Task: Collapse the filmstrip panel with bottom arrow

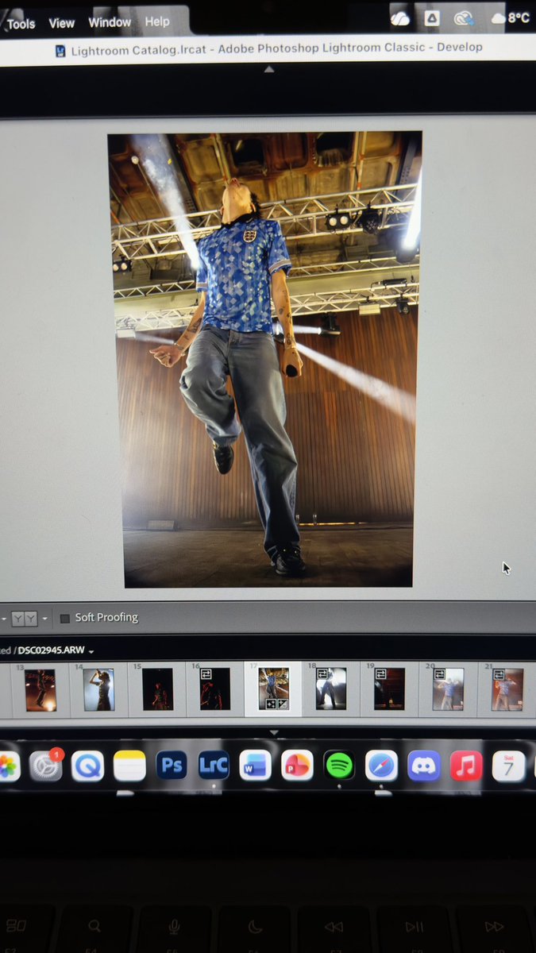Action: point(274,731)
